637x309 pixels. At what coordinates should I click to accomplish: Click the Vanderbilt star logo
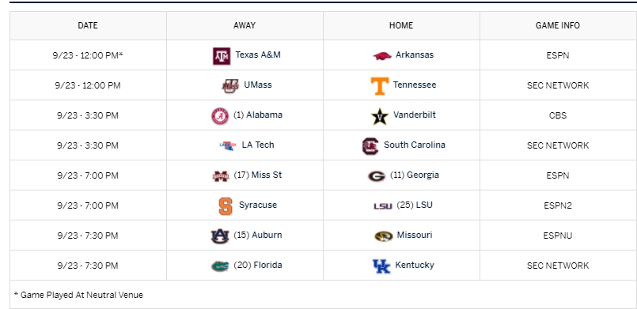pyautogui.click(x=380, y=116)
